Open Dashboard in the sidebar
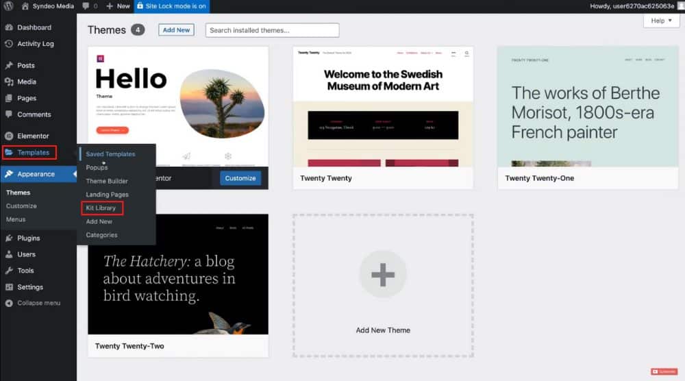 coord(34,27)
